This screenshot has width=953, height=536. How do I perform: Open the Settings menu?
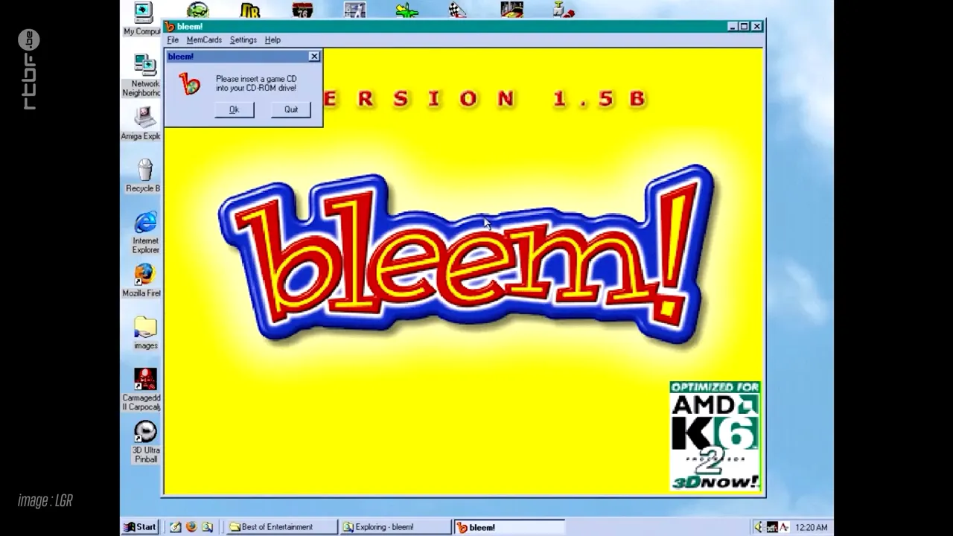pos(243,40)
